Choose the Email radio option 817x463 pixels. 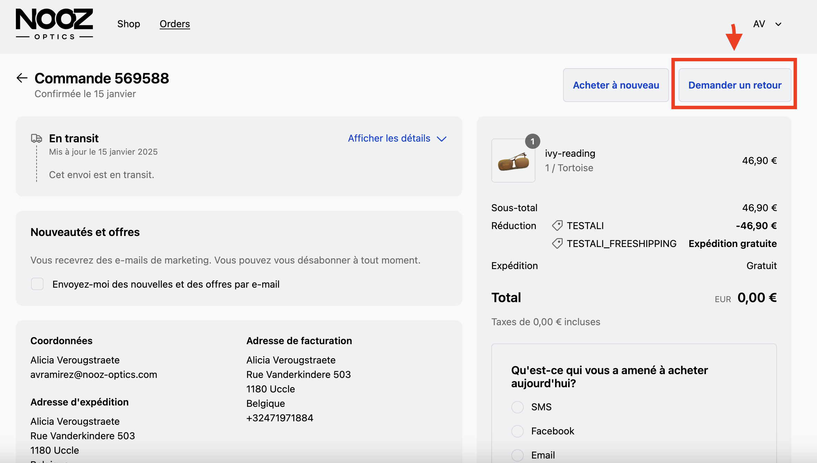(517, 455)
